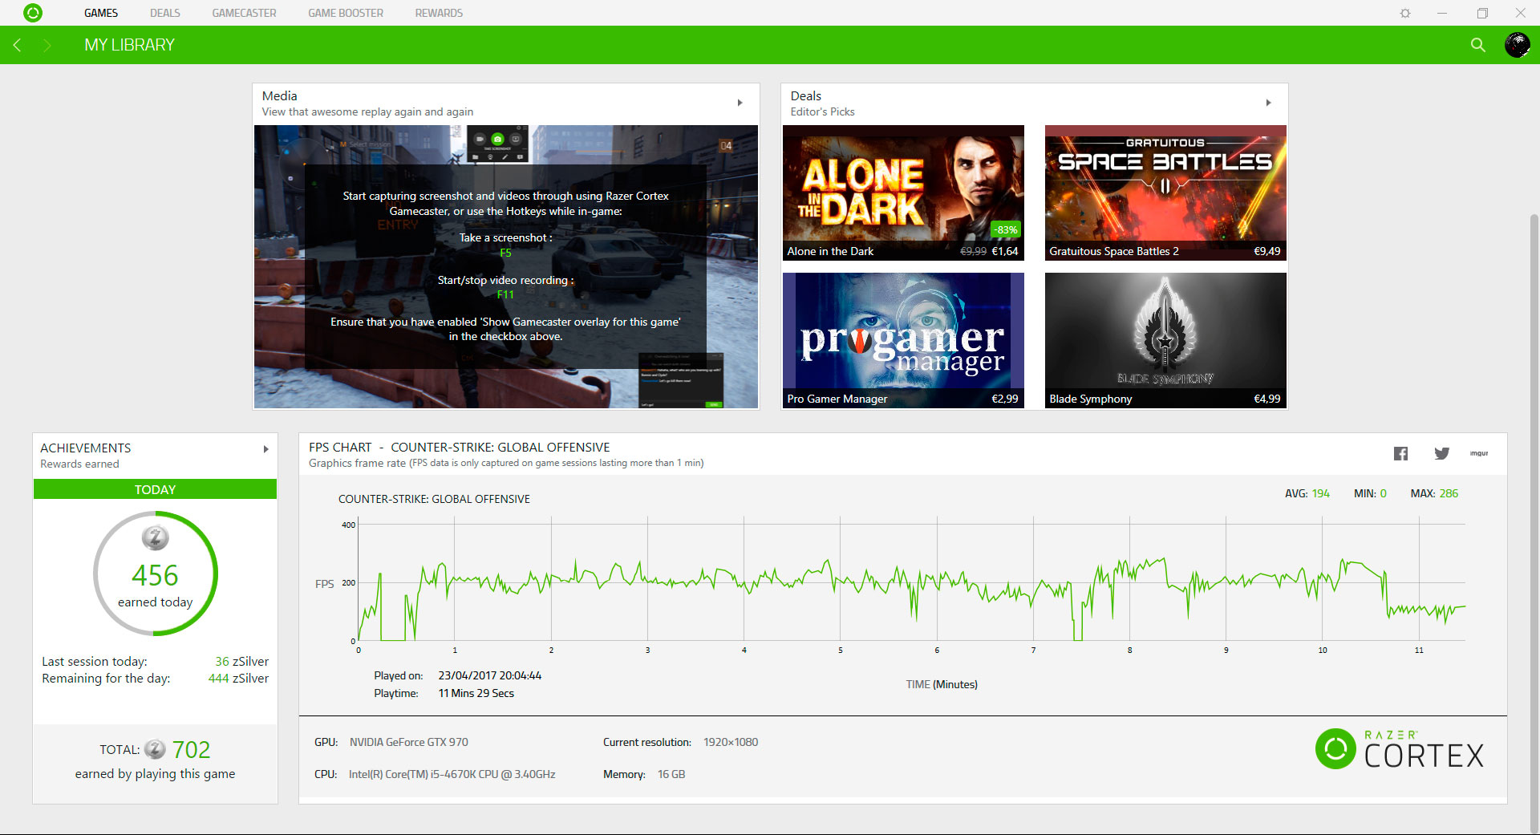Click the '36 zSilver' last session value

(241, 662)
